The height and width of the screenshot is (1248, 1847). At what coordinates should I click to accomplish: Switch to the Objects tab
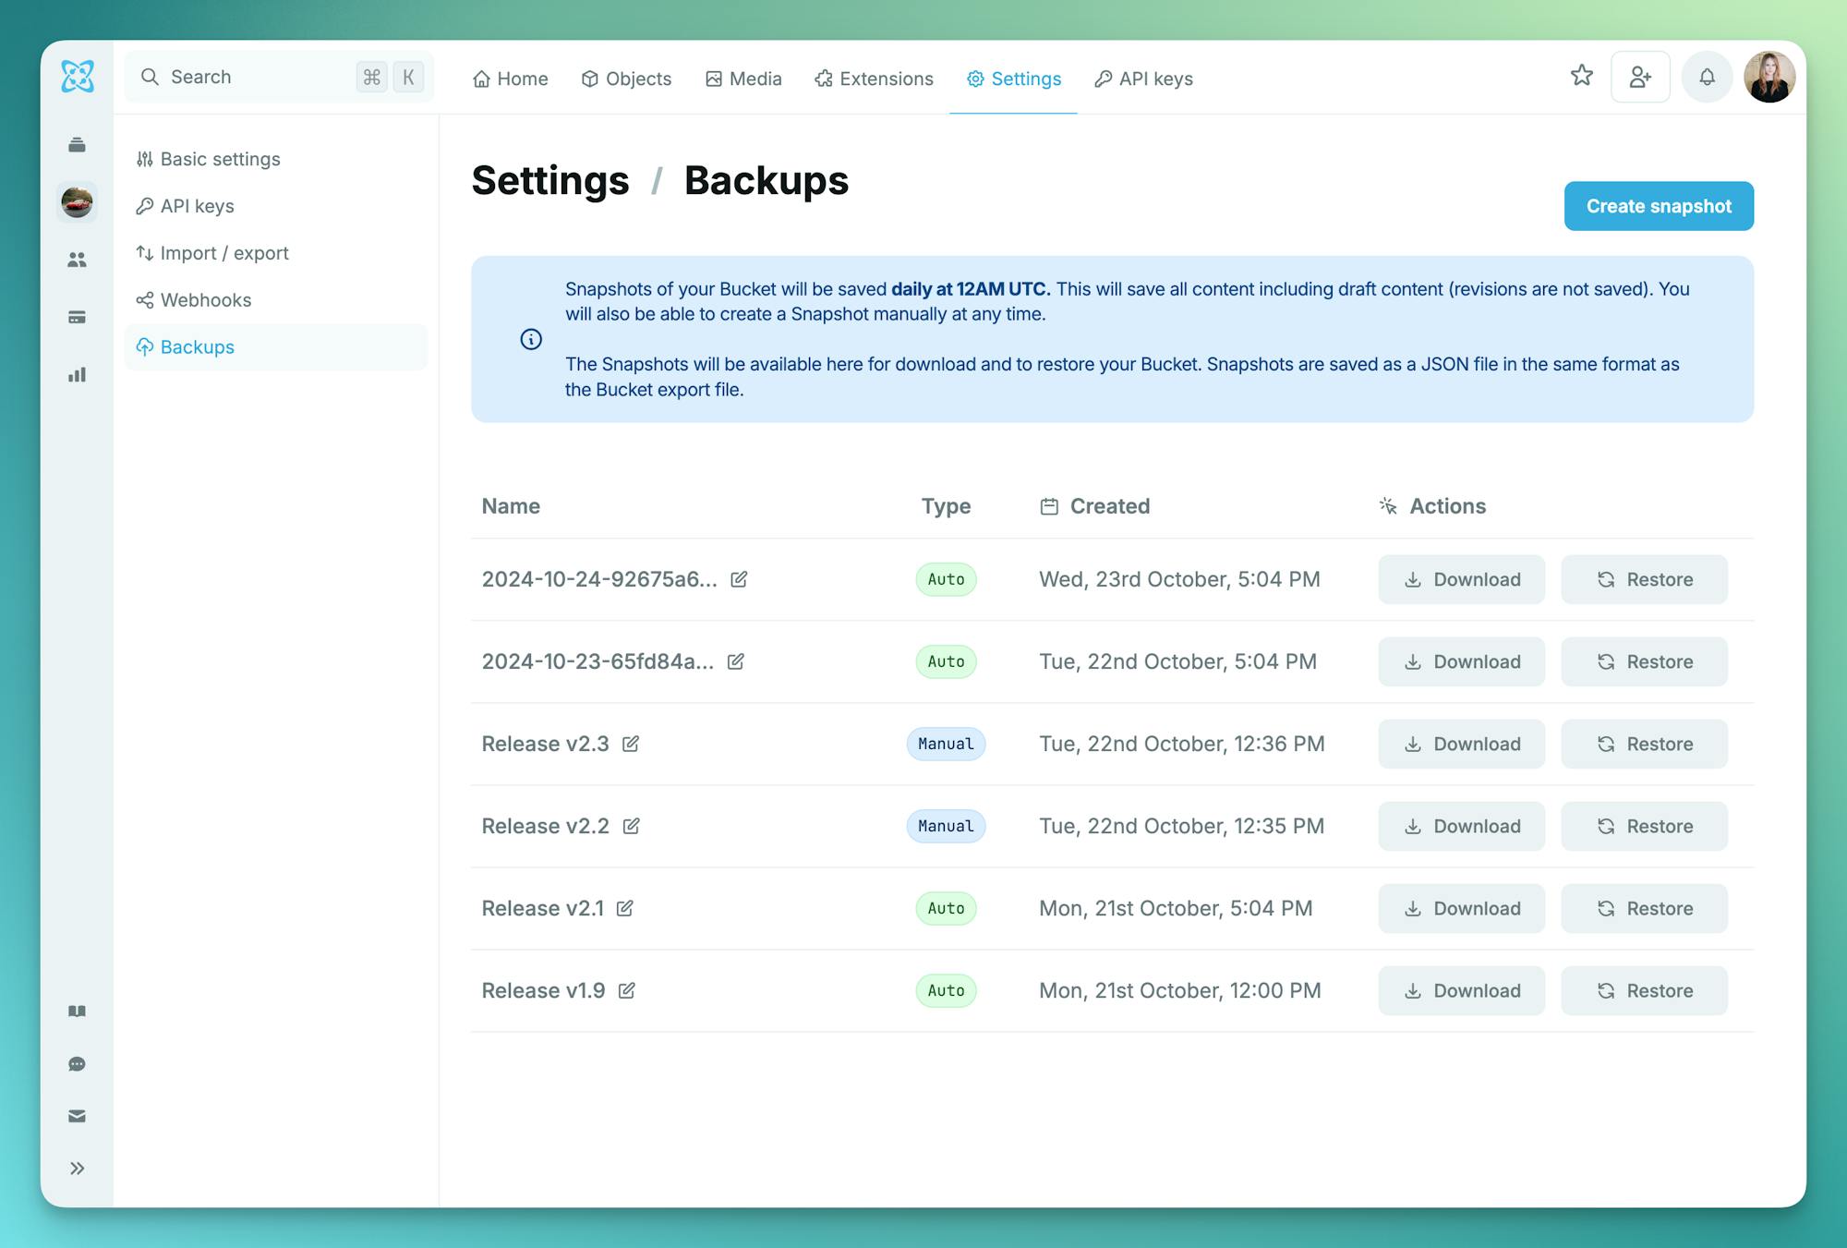click(626, 79)
